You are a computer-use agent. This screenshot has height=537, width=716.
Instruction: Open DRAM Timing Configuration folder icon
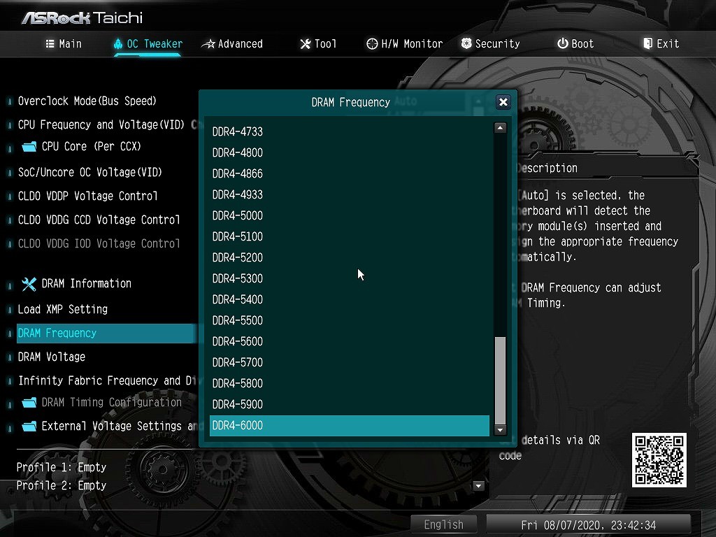point(29,402)
